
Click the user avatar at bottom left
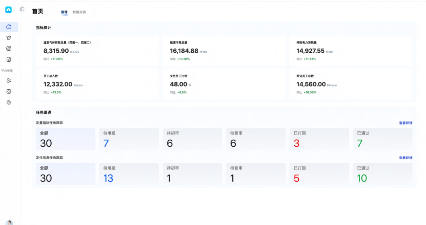(9, 222)
